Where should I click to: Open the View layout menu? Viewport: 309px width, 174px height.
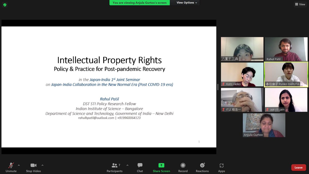(300, 4)
